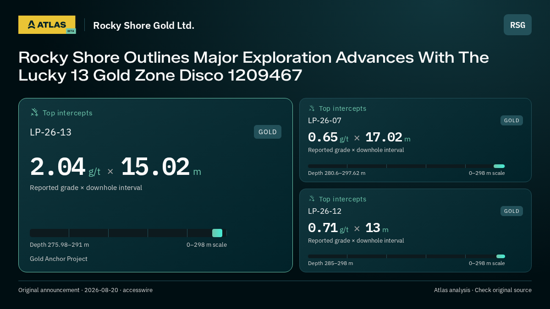Click the Rocky Shore Gold Ltd. company name

click(144, 26)
